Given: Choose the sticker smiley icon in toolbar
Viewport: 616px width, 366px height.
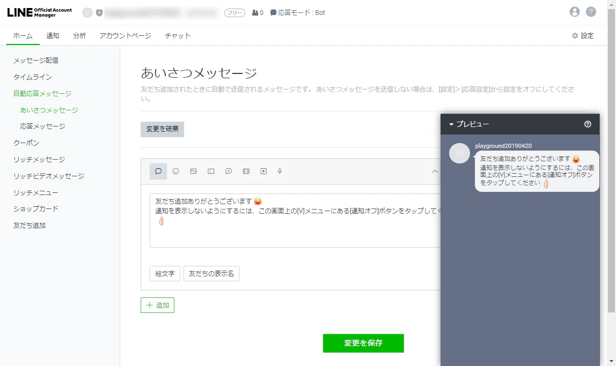Looking at the screenshot, I should [175, 171].
